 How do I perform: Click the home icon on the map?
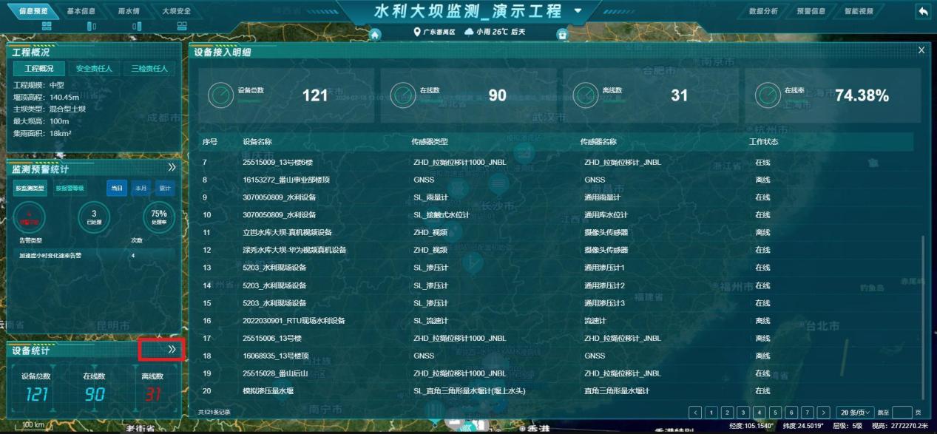[x=375, y=34]
